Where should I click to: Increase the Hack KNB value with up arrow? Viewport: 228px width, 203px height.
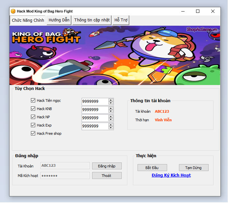point(111,108)
